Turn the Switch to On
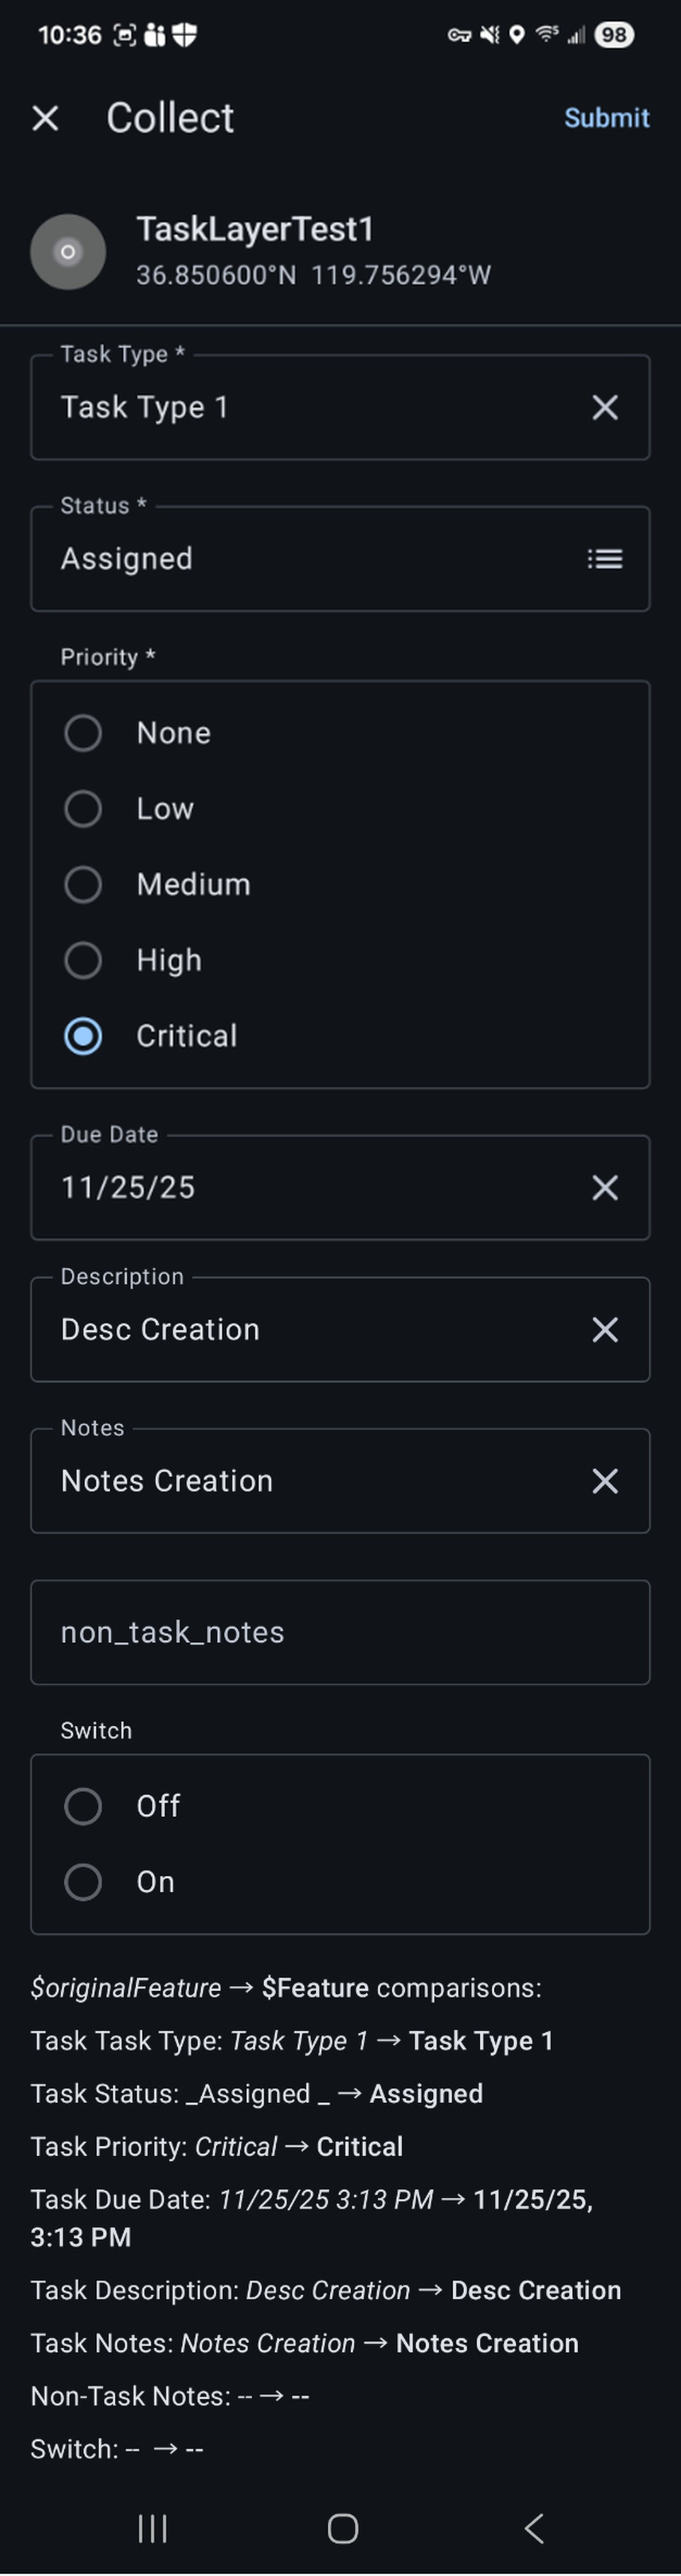This screenshot has width=681, height=2576. point(83,1881)
